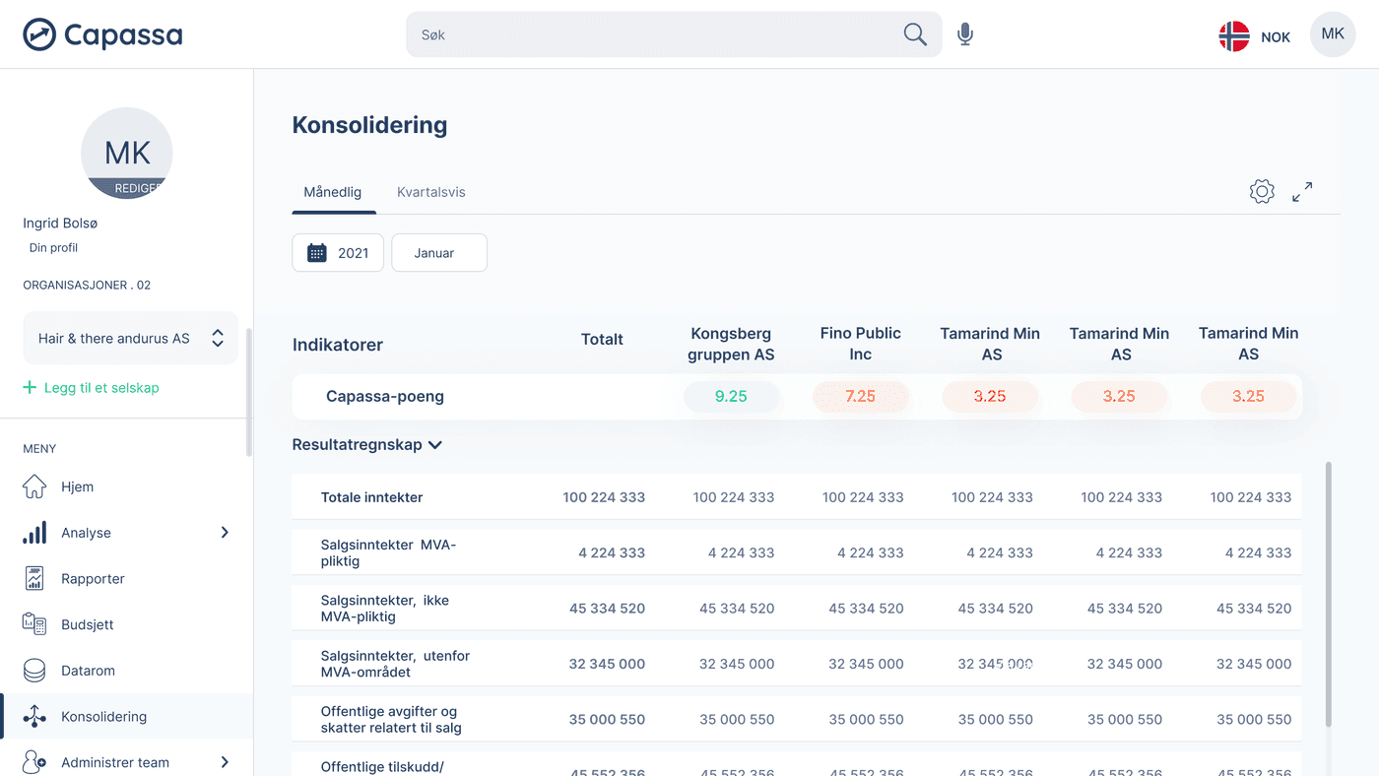Click the Søk search field
1379x776 pixels.
(674, 34)
